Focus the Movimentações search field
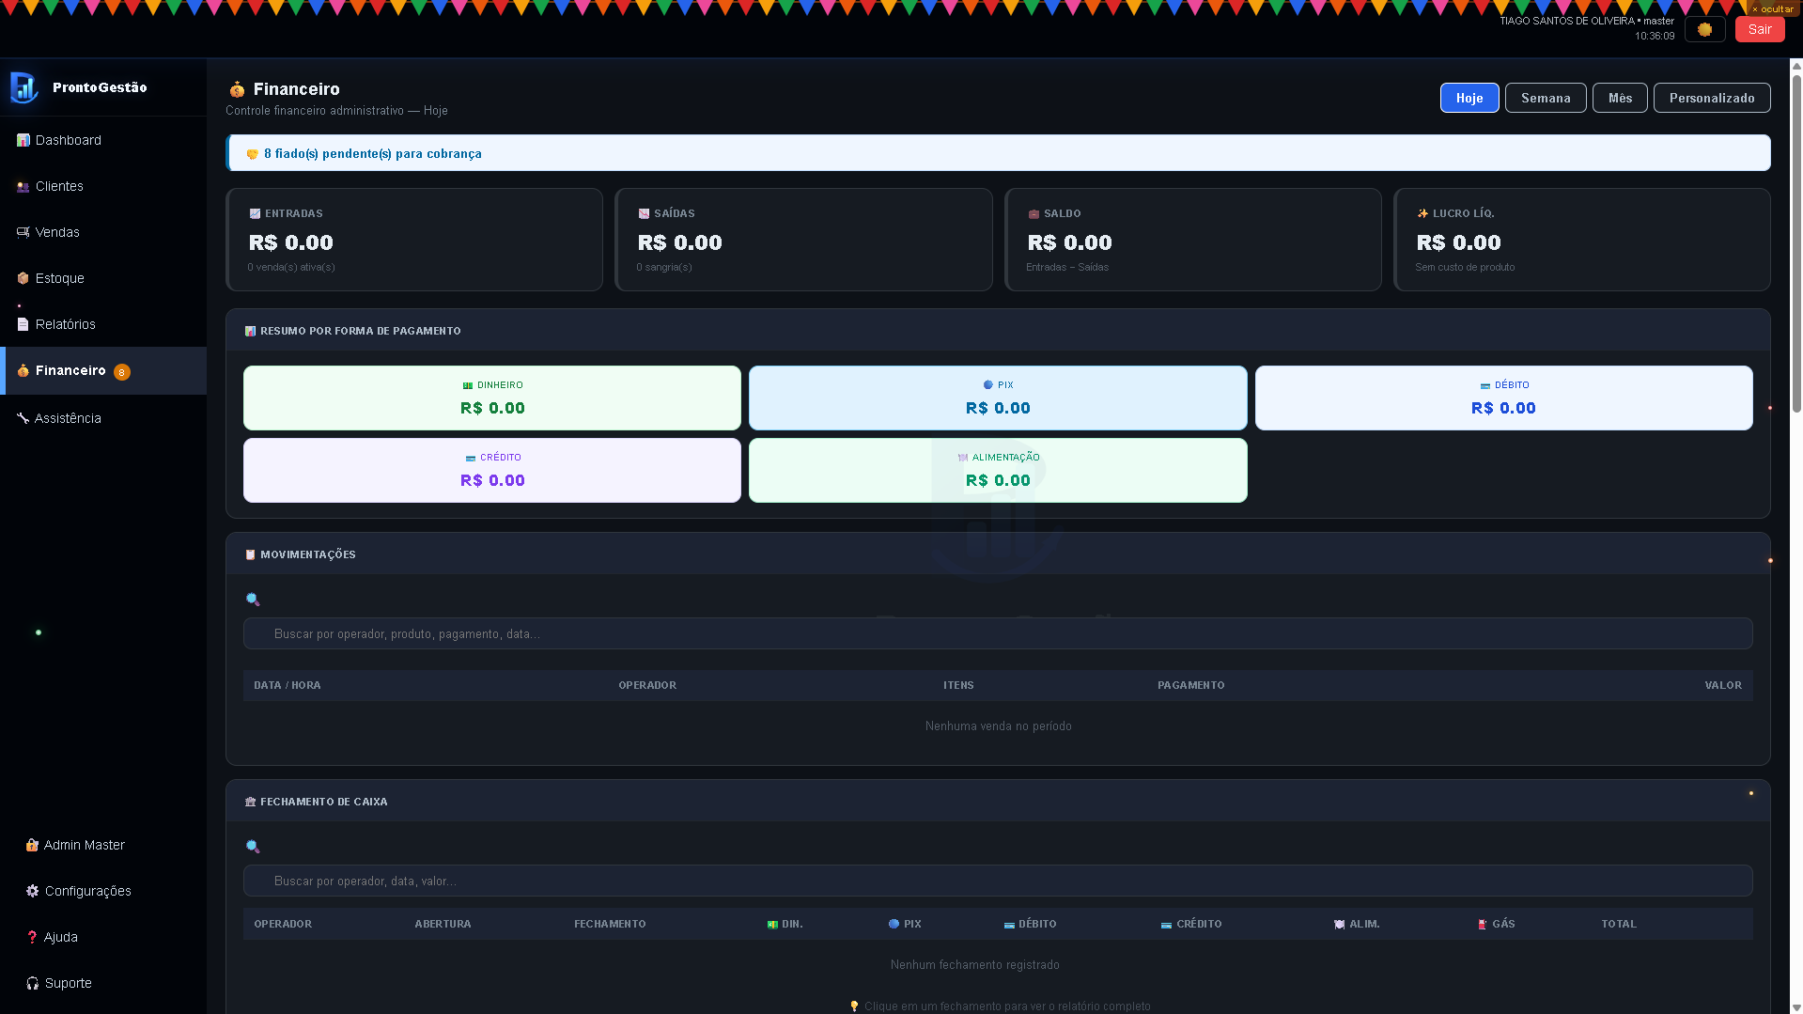 998,633
